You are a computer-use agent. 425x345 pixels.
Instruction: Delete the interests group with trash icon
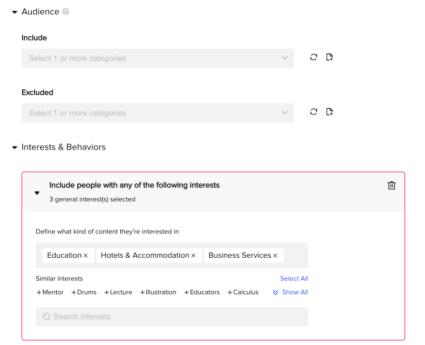coord(392,185)
